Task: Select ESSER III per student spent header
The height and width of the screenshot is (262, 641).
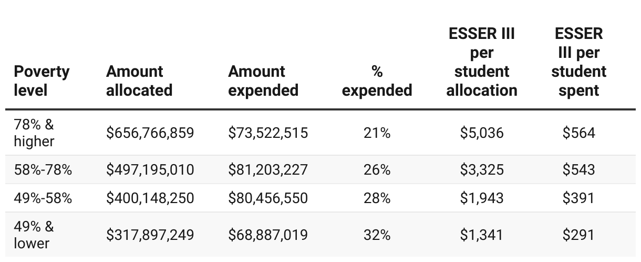Action: [578, 62]
